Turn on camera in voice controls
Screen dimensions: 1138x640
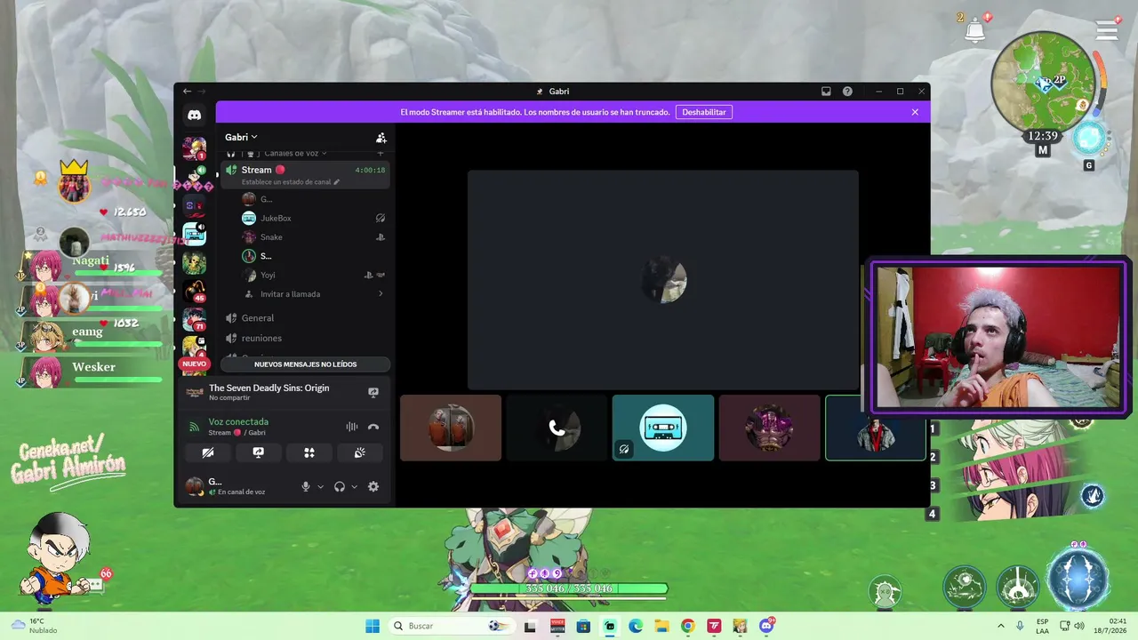click(x=208, y=452)
